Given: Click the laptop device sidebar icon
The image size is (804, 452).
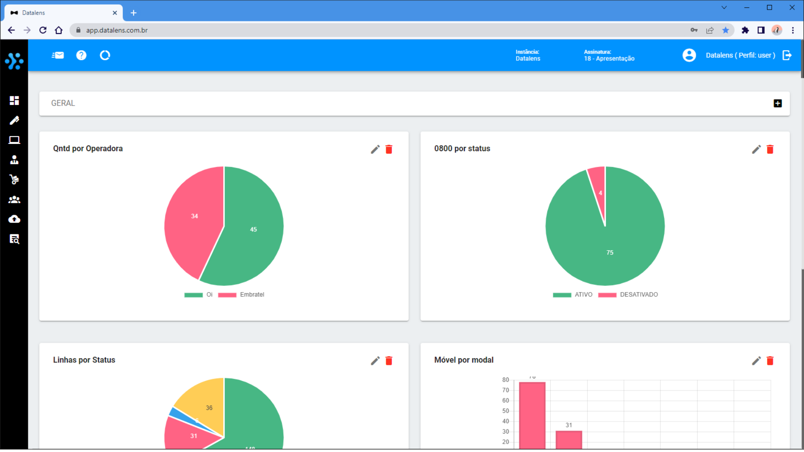Looking at the screenshot, I should [x=14, y=140].
